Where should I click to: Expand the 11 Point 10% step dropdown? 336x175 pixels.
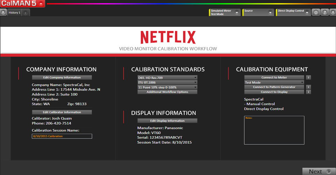coord(167,87)
